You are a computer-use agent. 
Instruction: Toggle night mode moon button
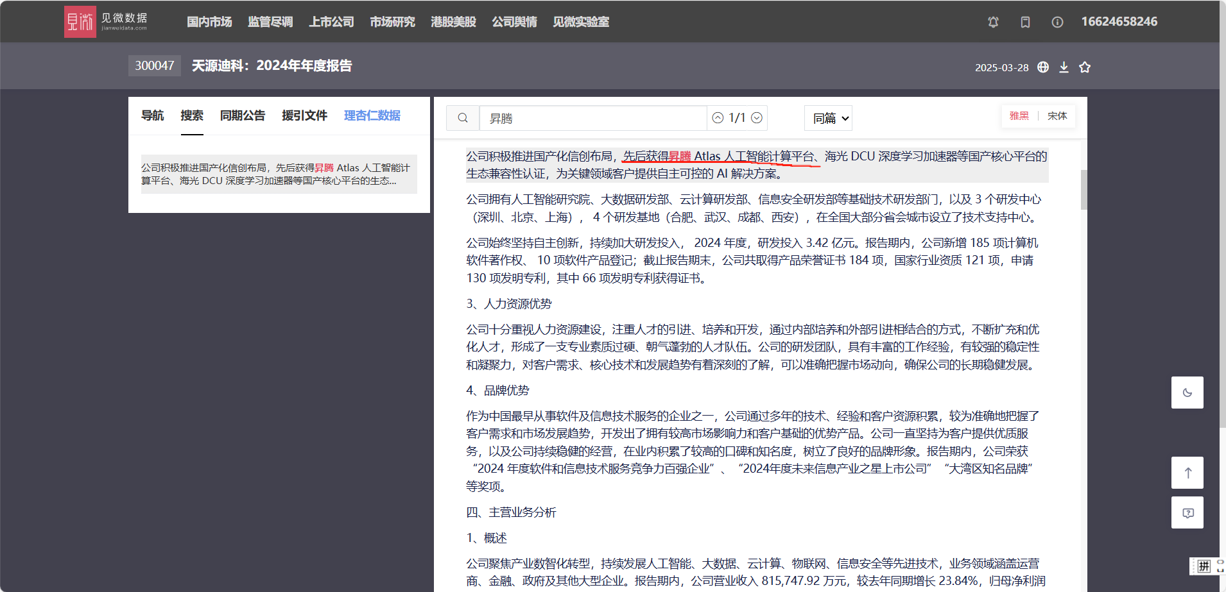(1187, 393)
